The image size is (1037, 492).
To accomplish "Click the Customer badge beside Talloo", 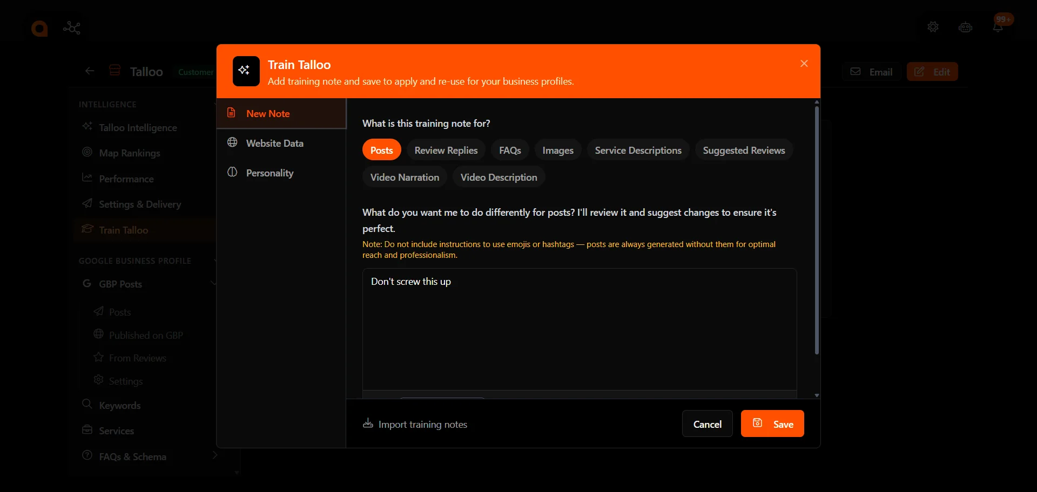I will [x=196, y=72].
